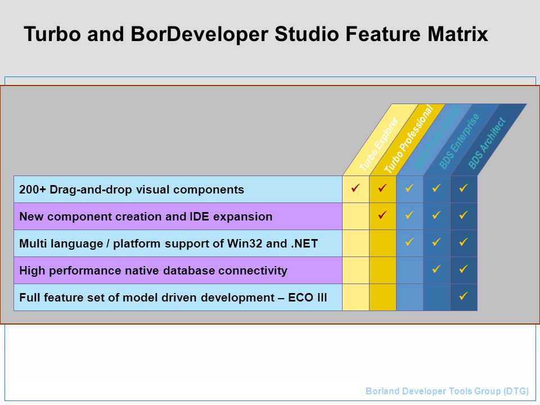Click BDS Architect checkmark in Drag-and-drop components row

(x=463, y=188)
